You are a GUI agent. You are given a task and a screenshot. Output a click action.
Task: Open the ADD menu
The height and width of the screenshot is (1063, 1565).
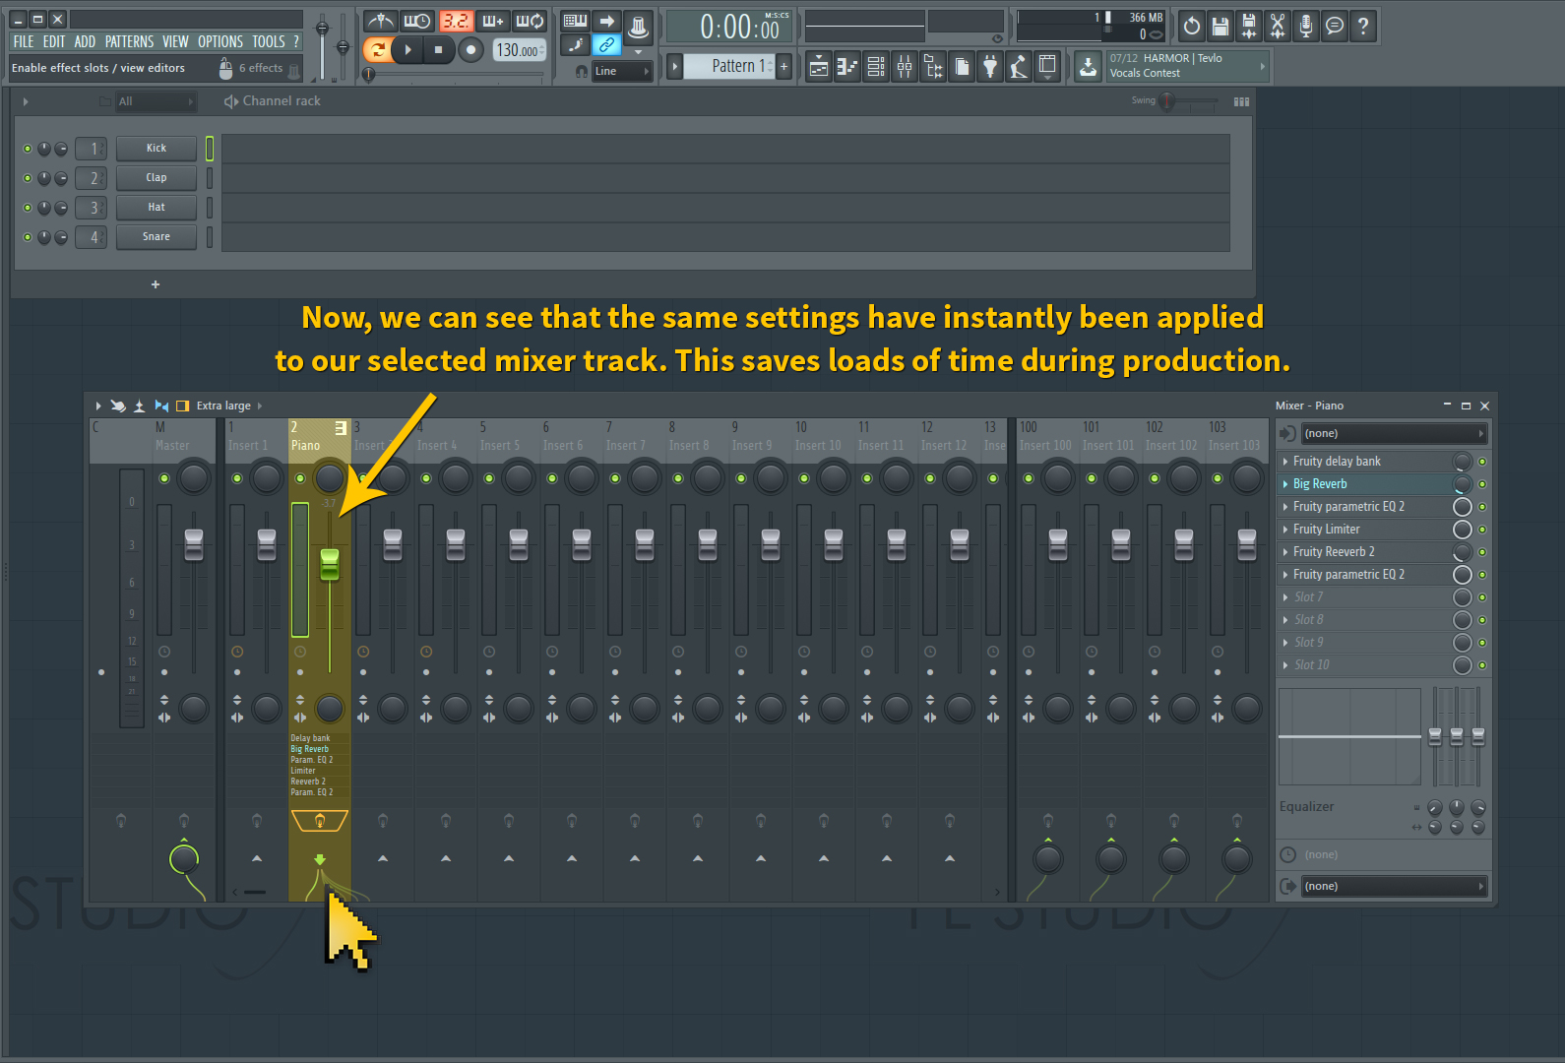click(85, 41)
